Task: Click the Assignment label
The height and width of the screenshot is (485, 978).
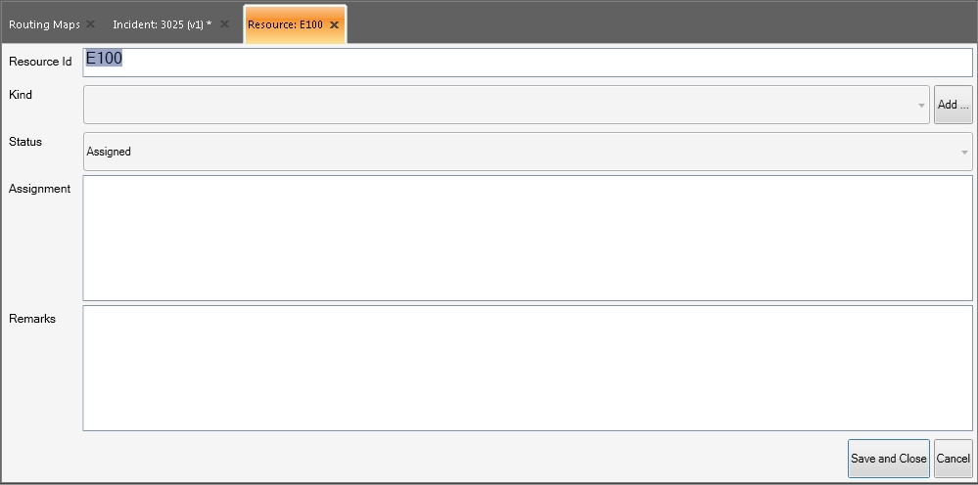Action: 40,189
